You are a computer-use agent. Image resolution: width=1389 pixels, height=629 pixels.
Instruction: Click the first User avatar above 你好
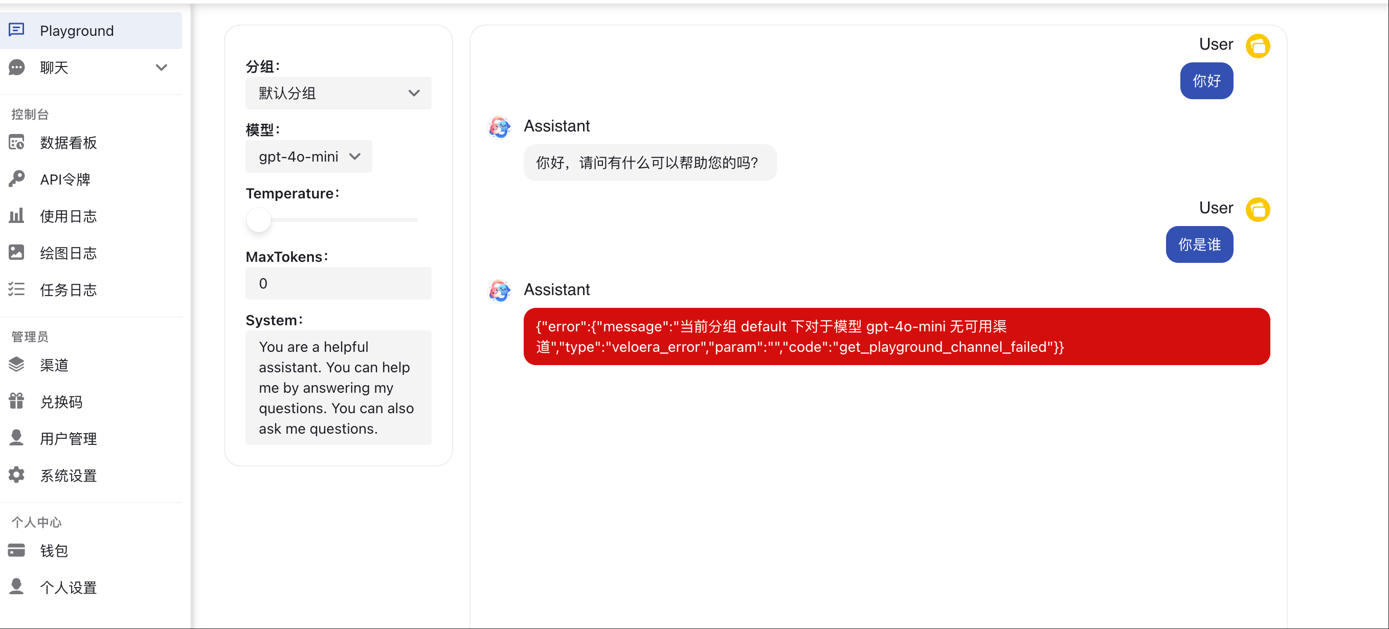(1258, 46)
